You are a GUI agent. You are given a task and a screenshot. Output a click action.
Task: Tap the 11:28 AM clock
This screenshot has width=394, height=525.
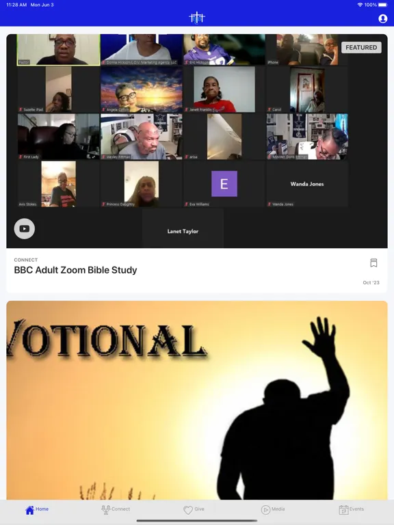click(x=16, y=5)
